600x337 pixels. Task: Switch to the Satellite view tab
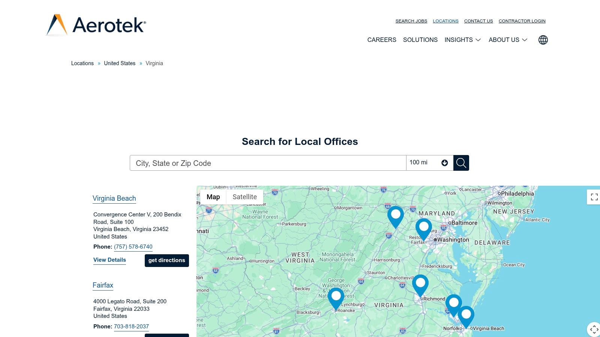tap(244, 197)
